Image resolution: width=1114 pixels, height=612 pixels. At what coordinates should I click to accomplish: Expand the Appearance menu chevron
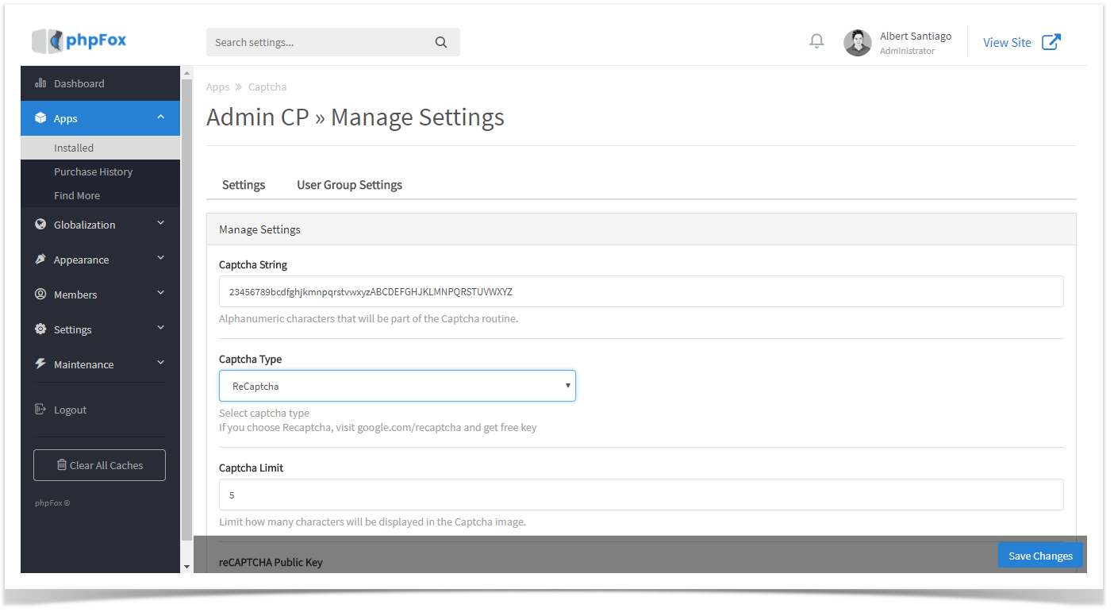pyautogui.click(x=161, y=259)
